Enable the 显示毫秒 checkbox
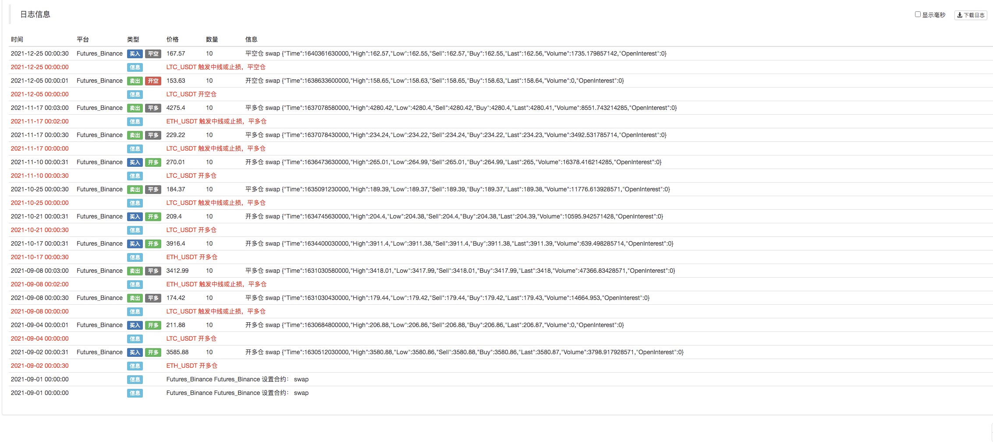This screenshot has height=444, width=993. (x=918, y=14)
